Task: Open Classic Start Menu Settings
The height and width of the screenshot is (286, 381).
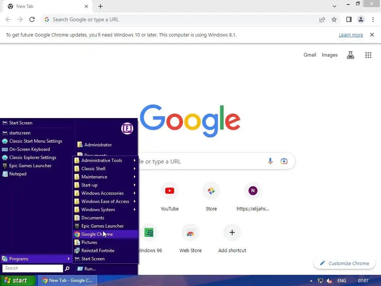Action: (x=36, y=141)
